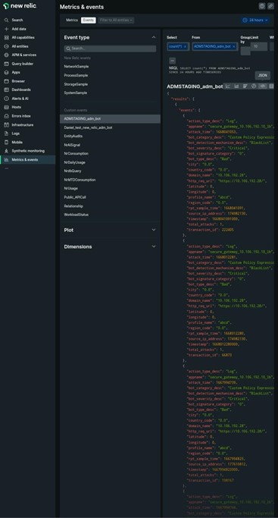Screen dimensions: 278x518
Task: Click the help question mark icon
Action: click(x=262, y=6)
